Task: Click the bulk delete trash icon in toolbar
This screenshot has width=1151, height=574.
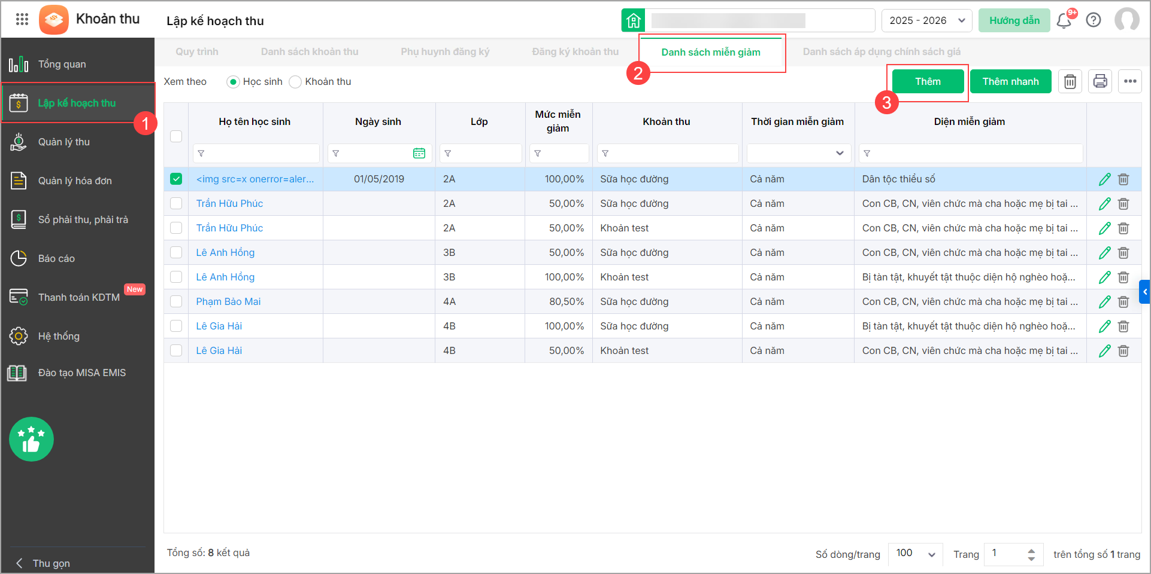Action: click(1070, 81)
